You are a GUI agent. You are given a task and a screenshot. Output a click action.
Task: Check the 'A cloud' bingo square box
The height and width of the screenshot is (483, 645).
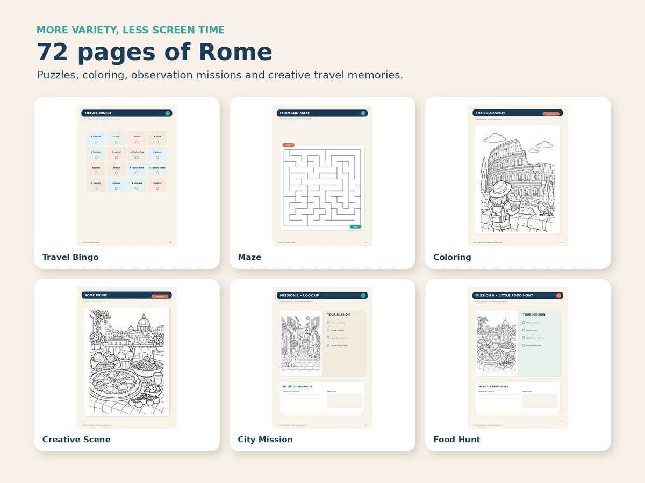tap(157, 142)
